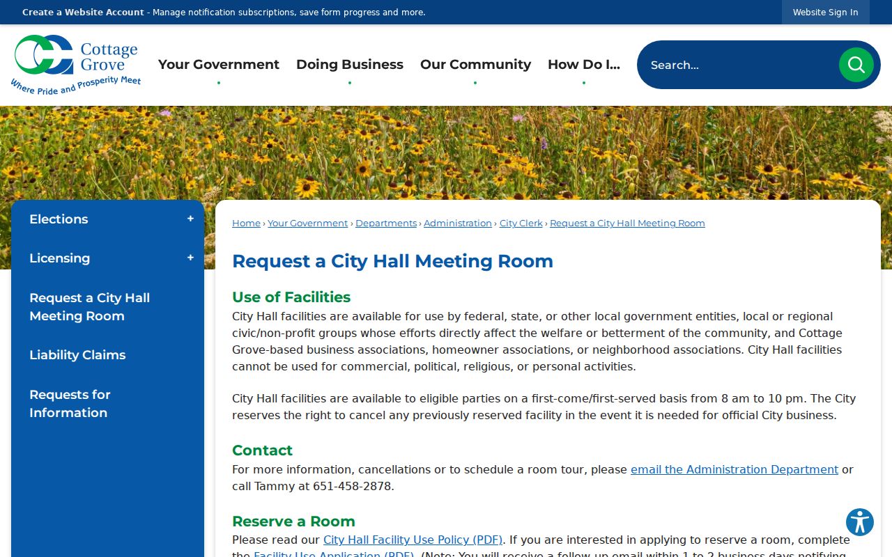
Task: Follow the Your Government breadcrumb link
Action: [x=308, y=223]
